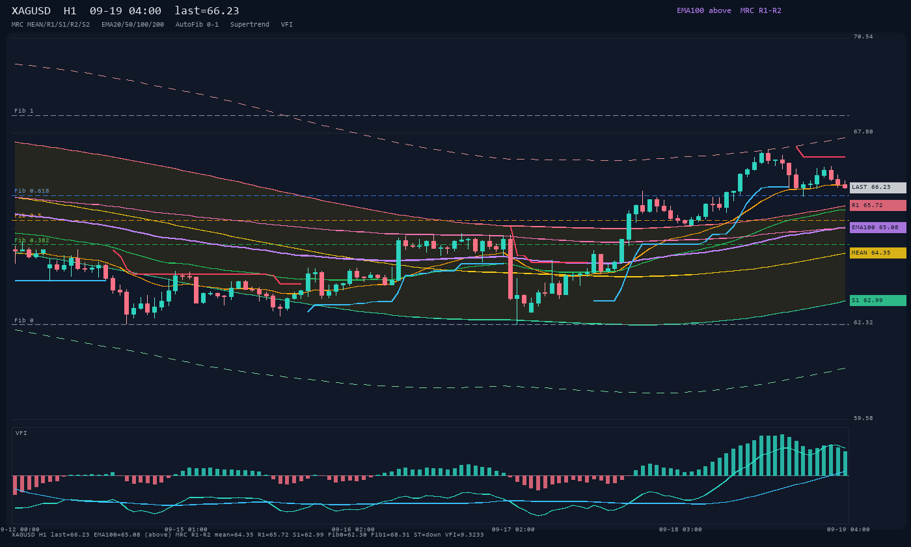Viewport: 911px width, 547px height.
Task: Click the VFI panel title label
Action: (21, 433)
